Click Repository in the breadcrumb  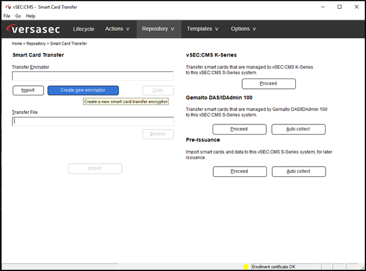36,43
